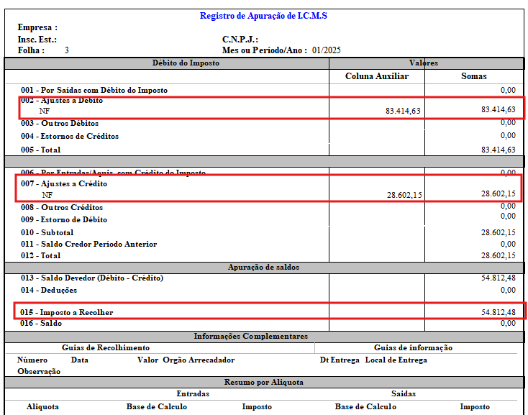Click the 'Observação' label
The image size is (528, 415).
(39, 372)
